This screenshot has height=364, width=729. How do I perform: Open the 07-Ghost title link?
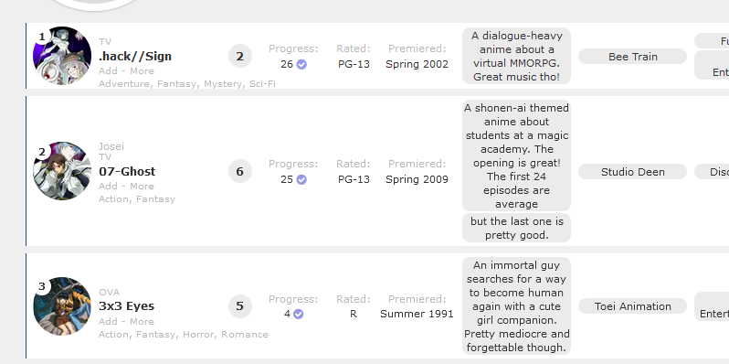(127, 171)
